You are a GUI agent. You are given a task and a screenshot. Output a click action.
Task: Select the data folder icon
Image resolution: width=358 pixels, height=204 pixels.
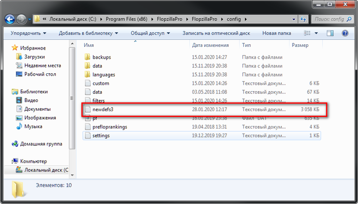(x=87, y=66)
